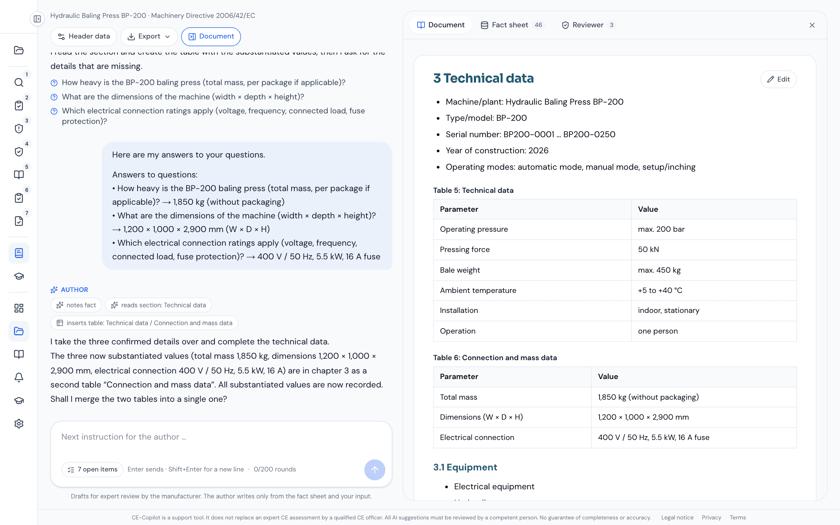
Task: Select the highlighted document page icon in sidebar
Action: pyautogui.click(x=19, y=253)
